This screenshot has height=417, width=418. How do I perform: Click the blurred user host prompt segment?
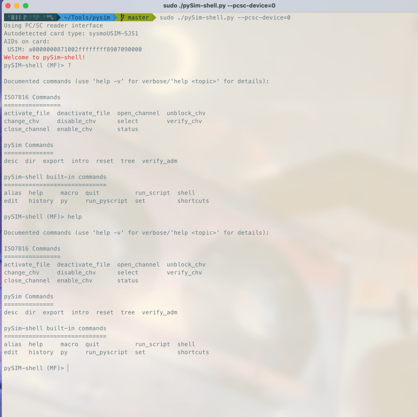(31, 18)
